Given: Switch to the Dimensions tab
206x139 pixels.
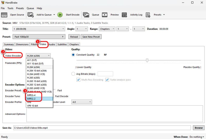Looking at the screenshot, I should 22,44.
